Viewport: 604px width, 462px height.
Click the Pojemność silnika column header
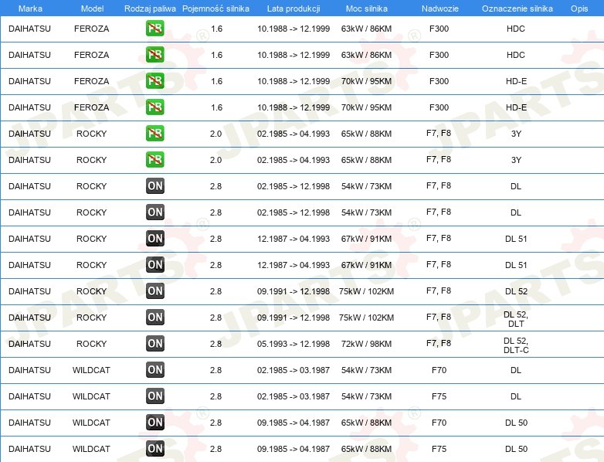coord(215,8)
